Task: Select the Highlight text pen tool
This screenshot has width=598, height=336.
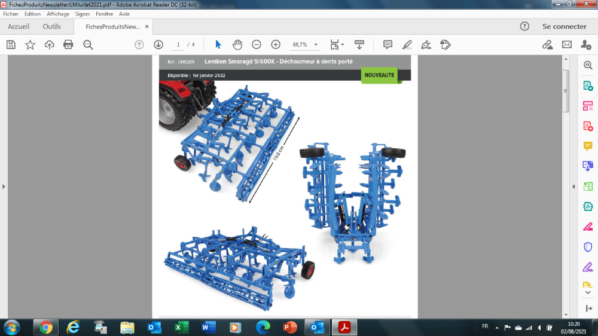Action: [x=407, y=45]
